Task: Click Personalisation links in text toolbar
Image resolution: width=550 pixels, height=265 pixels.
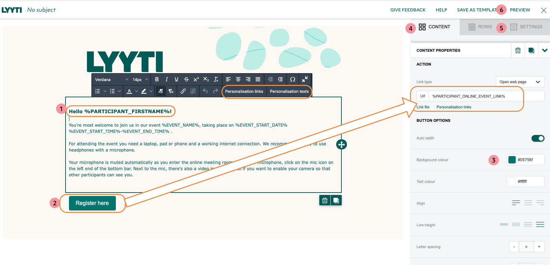Action: (244, 91)
